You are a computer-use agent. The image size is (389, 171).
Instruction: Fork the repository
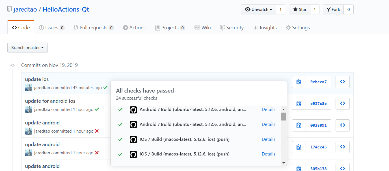coord(333,10)
